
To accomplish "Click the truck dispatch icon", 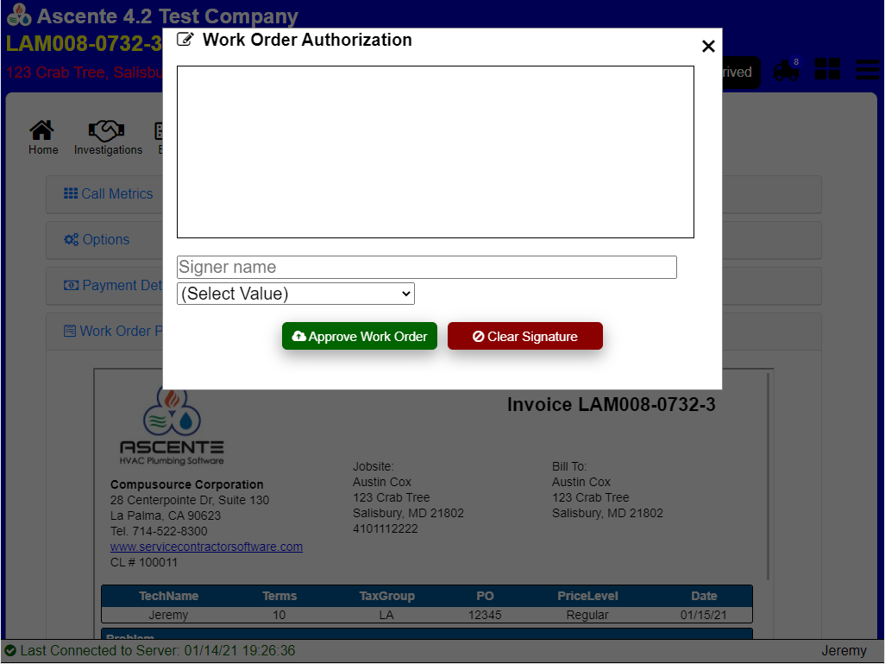I will [x=786, y=71].
